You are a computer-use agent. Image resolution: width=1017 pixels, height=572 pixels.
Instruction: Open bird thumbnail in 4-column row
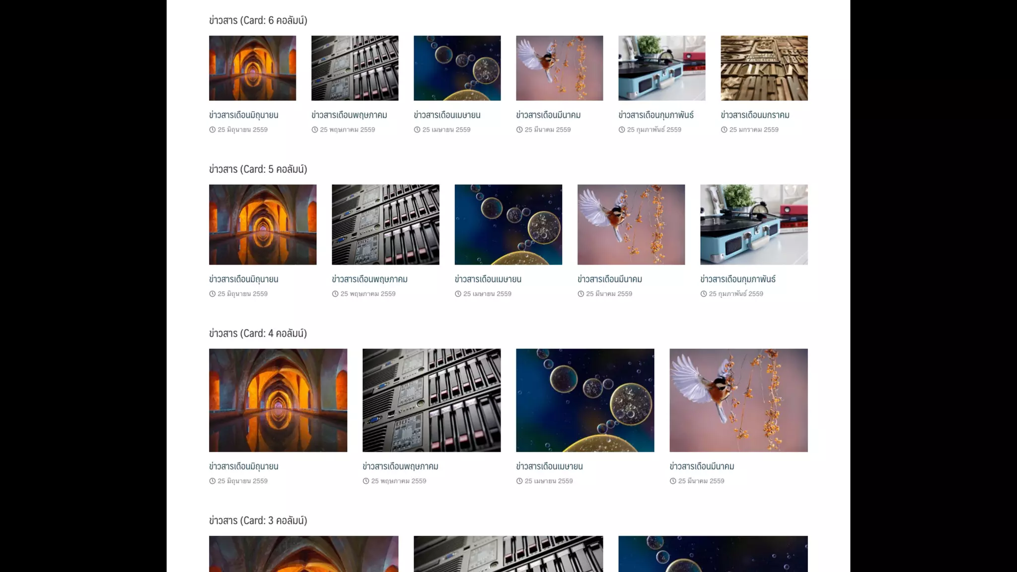click(738, 400)
